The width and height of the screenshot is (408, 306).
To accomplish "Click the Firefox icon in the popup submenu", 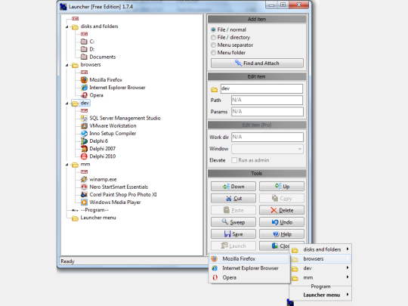I will click(x=214, y=258).
